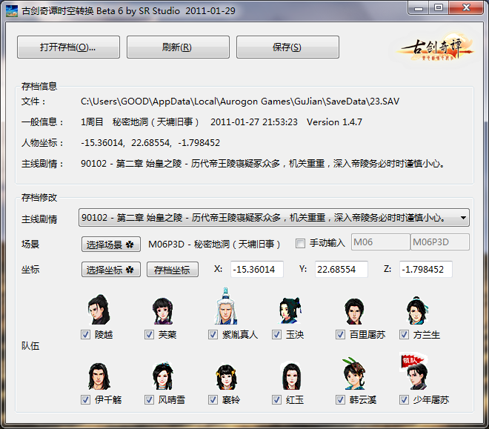
Task: Toggle the 红玉 team member checkbox
Action: (x=277, y=400)
